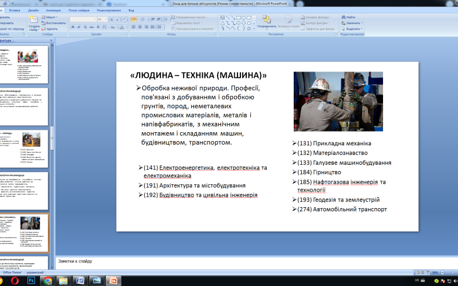Increase font size with large A icon

112,19
